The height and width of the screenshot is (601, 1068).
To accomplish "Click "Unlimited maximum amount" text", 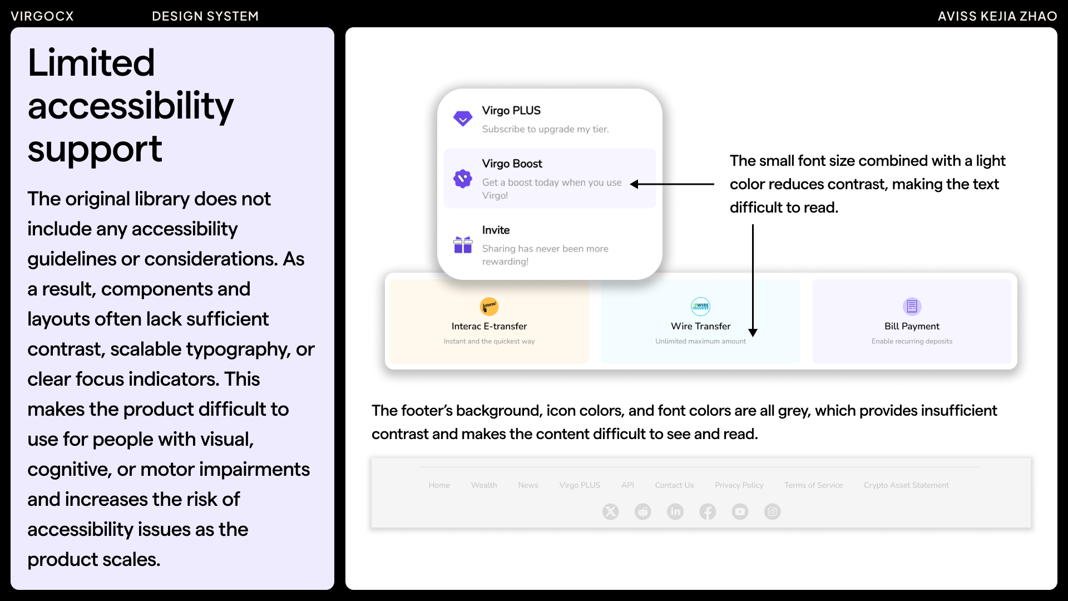I will (x=700, y=341).
